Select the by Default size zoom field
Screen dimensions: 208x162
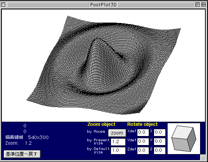[118, 150]
